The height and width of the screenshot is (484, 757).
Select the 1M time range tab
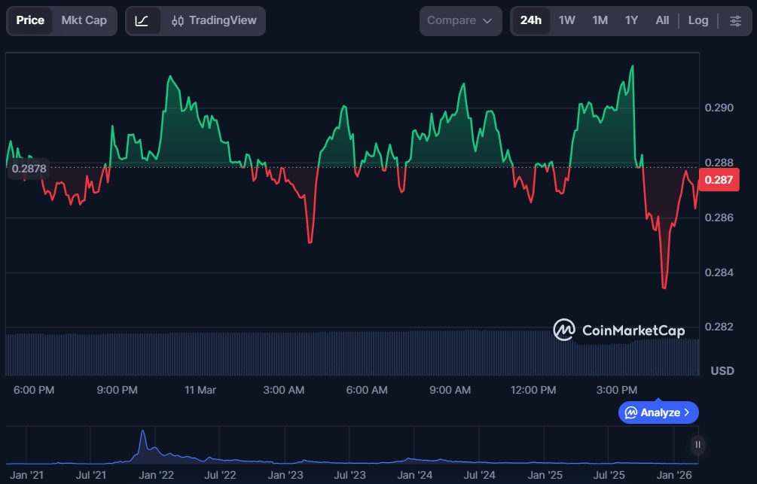tap(600, 21)
